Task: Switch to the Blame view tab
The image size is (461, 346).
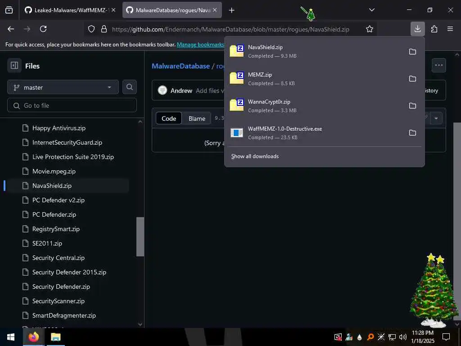Action: (x=197, y=118)
